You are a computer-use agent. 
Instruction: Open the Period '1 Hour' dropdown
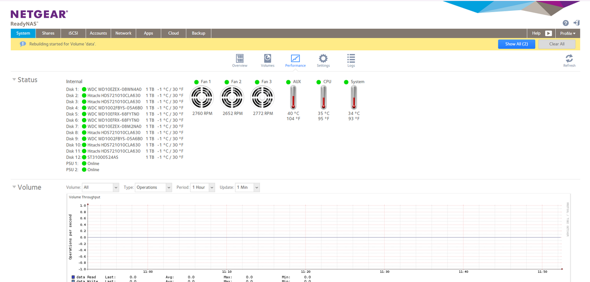pos(203,187)
